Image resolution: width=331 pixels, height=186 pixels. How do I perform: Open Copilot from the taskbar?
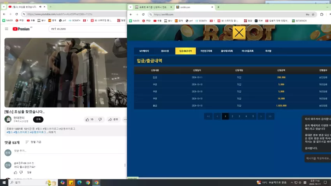(x=62, y=182)
